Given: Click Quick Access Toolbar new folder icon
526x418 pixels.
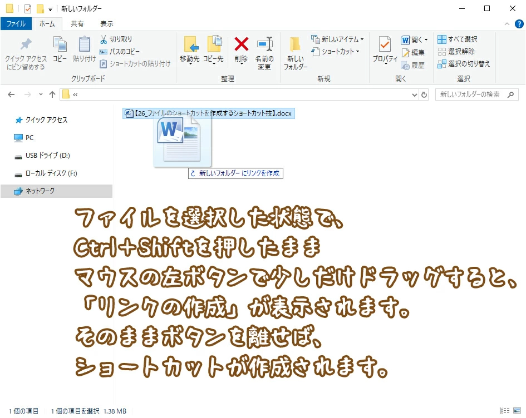Looking at the screenshot, I should pyautogui.click(x=40, y=9).
